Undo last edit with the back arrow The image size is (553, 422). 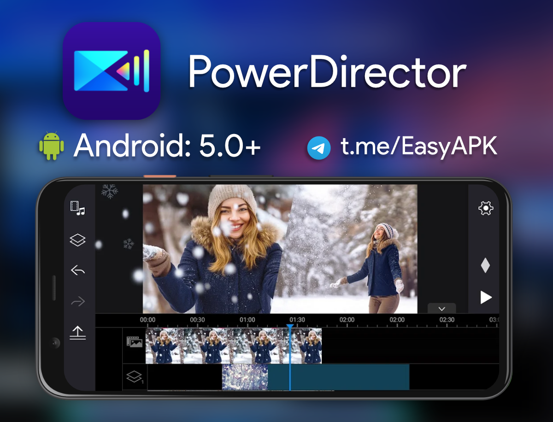(77, 270)
